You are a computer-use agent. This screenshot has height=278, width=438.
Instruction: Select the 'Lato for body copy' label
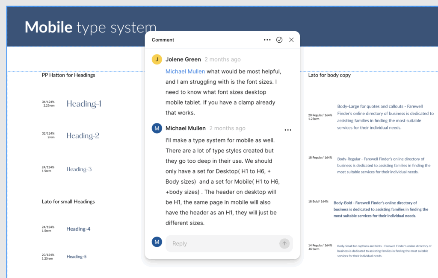tap(329, 75)
